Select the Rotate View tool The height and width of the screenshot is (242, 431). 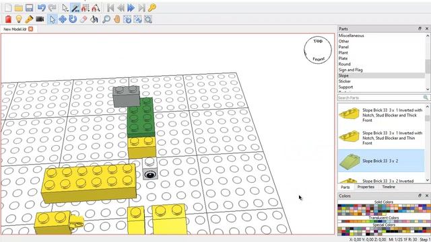point(127,19)
